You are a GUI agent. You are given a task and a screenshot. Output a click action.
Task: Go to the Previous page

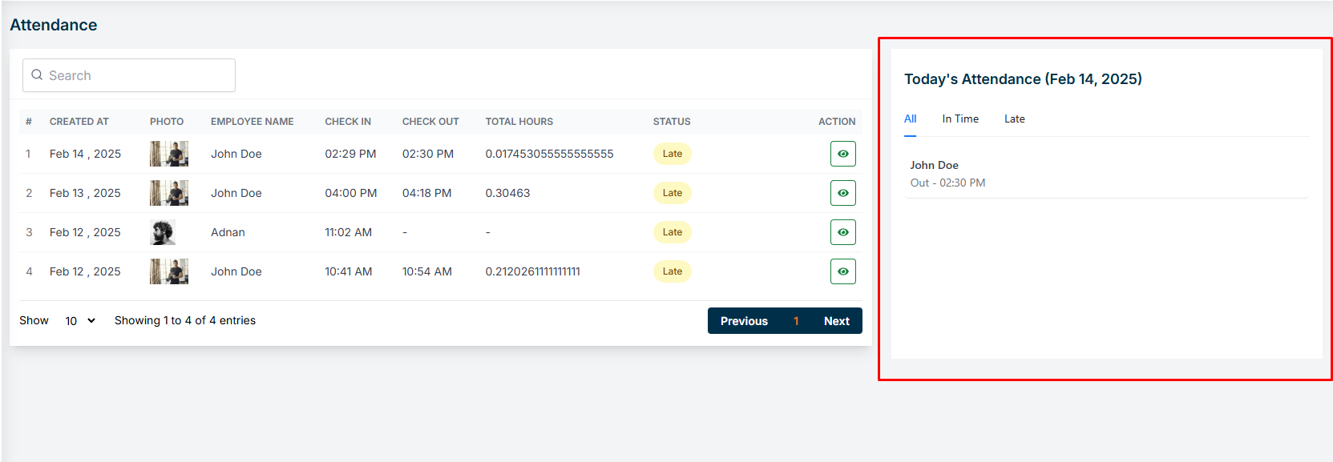(x=743, y=321)
